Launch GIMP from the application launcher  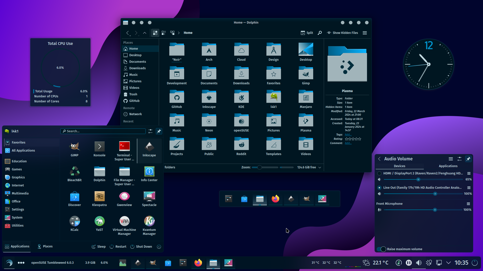pyautogui.click(x=74, y=150)
